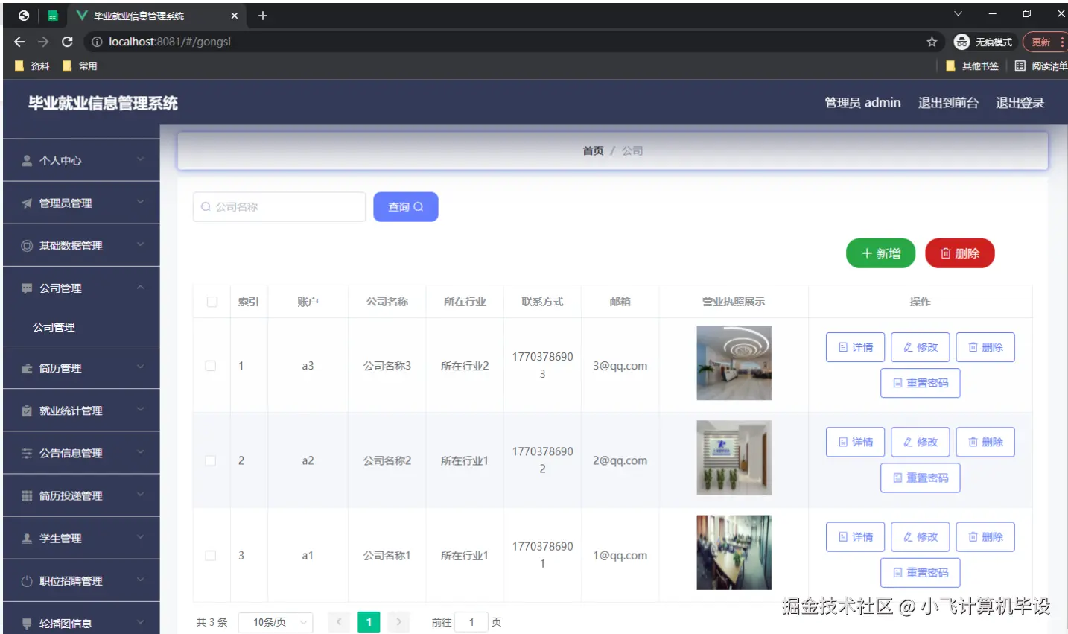The image size is (1068, 634).
Task: Expand 就业统计管理 menu chevron
Action: [x=141, y=410]
